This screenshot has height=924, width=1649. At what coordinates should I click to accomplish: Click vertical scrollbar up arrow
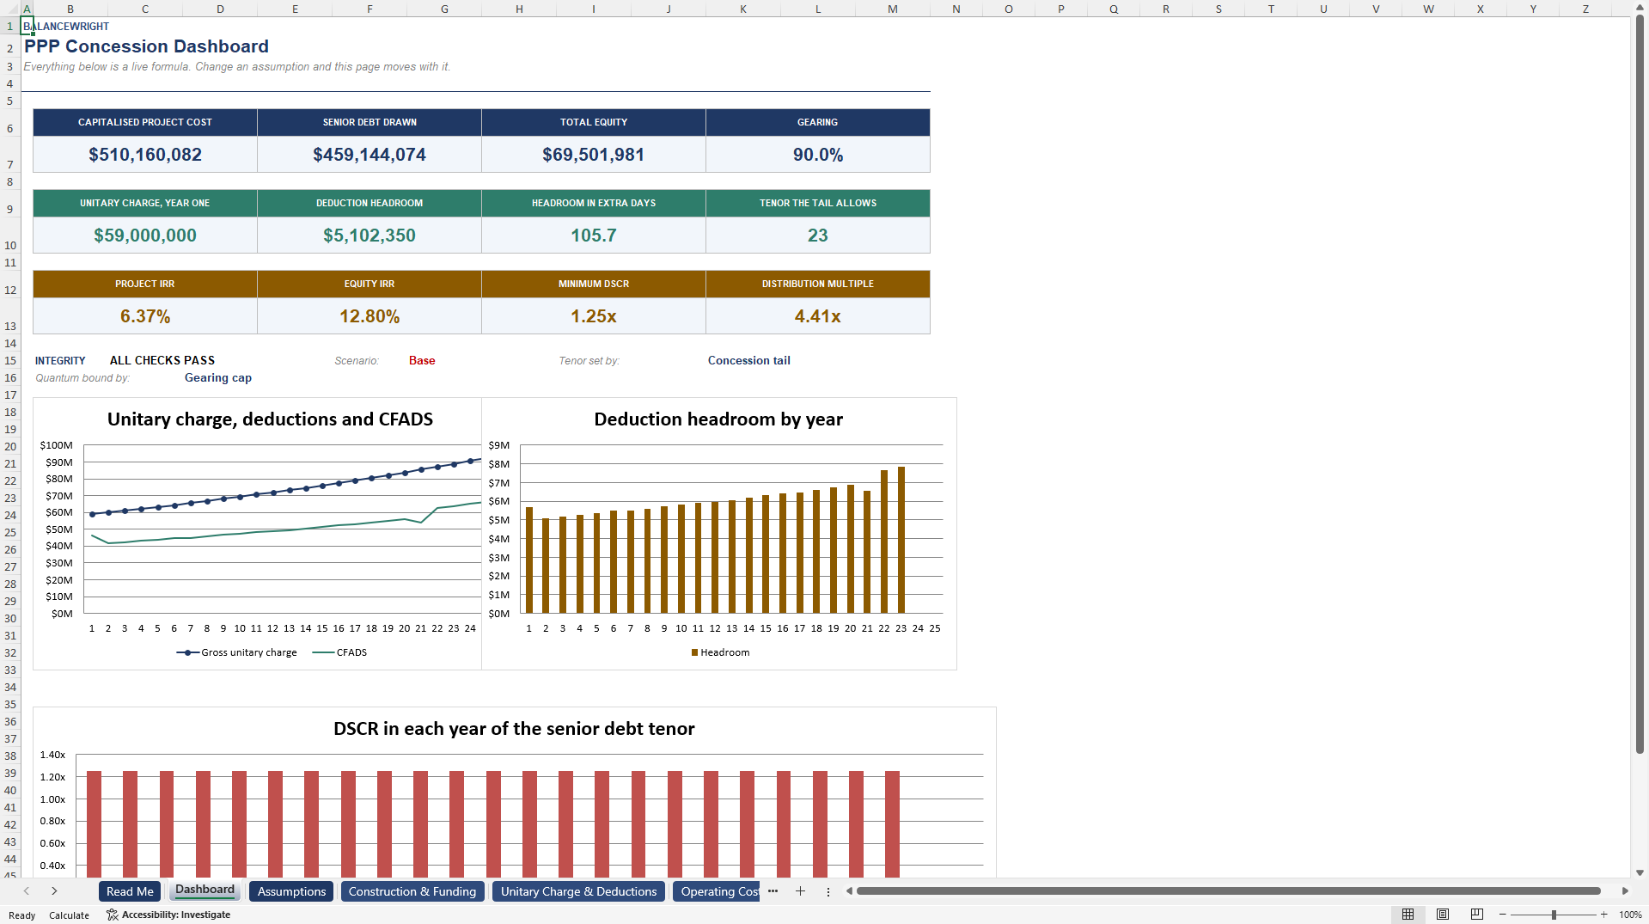(x=1640, y=7)
